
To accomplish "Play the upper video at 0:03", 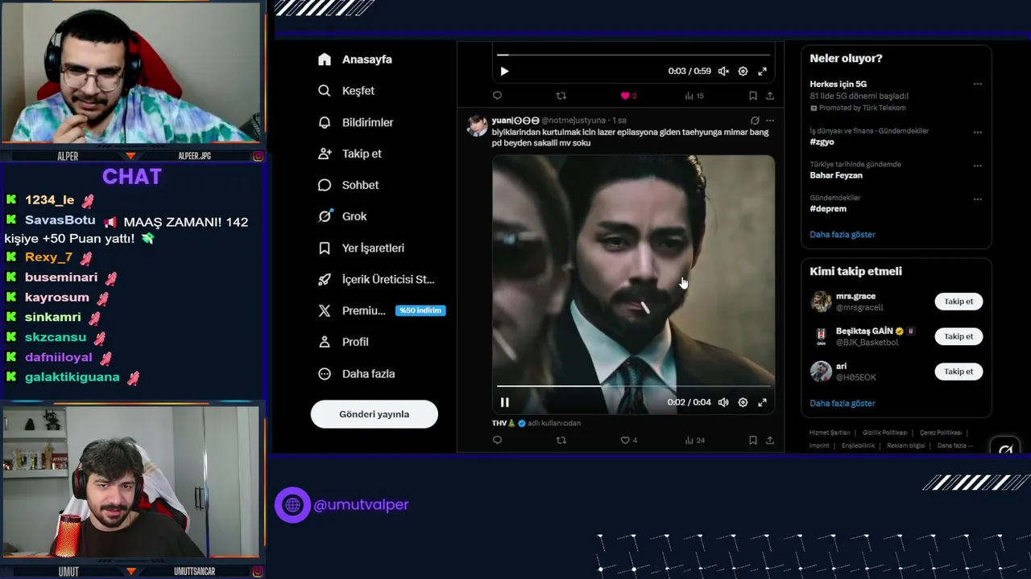I will point(504,72).
